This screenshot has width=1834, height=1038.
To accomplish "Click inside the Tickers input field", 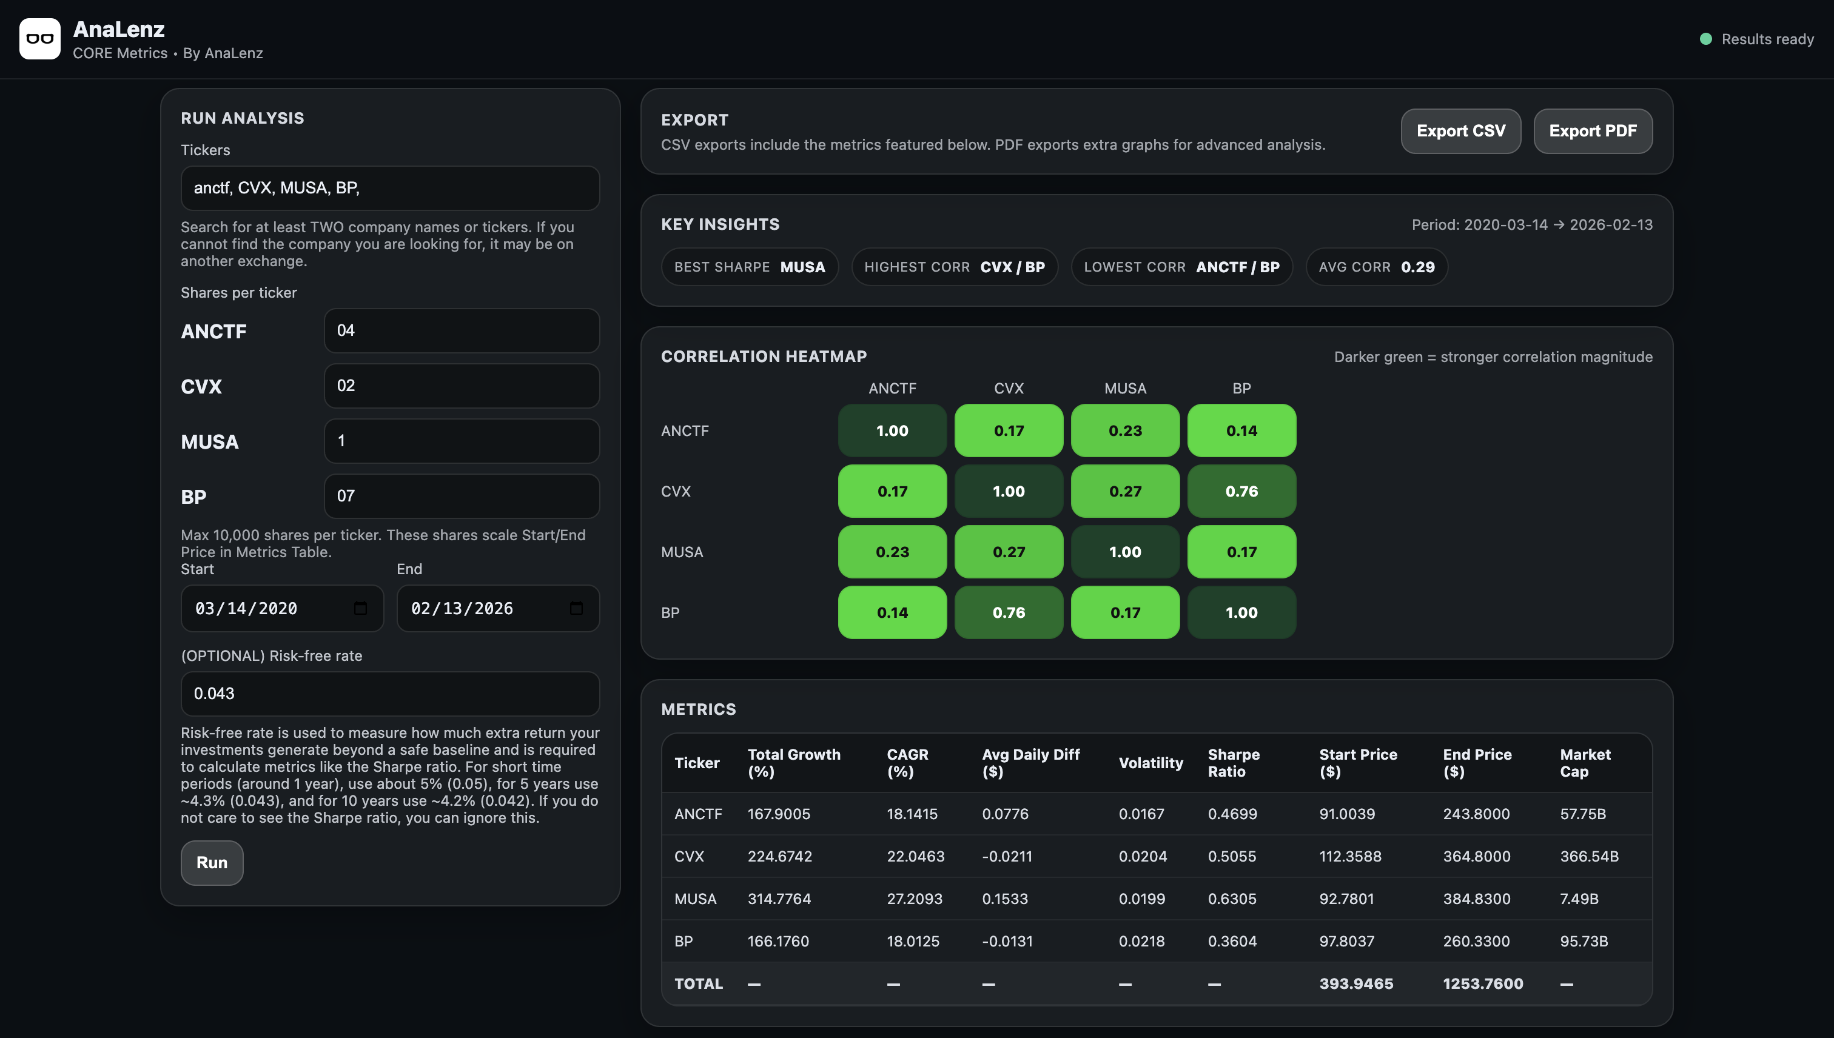I will [x=390, y=188].
